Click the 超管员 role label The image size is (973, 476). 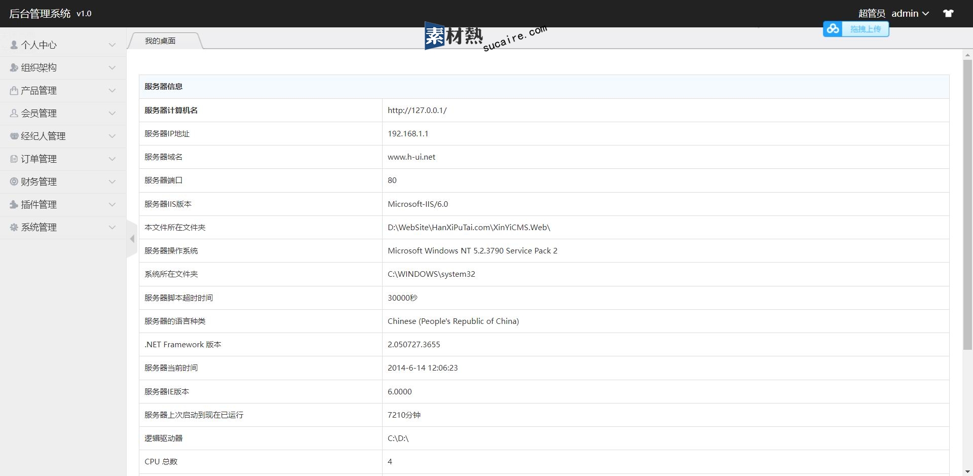(x=872, y=14)
